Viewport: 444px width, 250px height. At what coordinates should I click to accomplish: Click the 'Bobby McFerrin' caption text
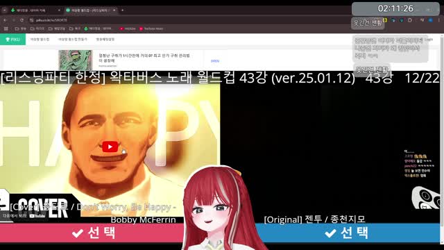pyautogui.click(x=143, y=219)
